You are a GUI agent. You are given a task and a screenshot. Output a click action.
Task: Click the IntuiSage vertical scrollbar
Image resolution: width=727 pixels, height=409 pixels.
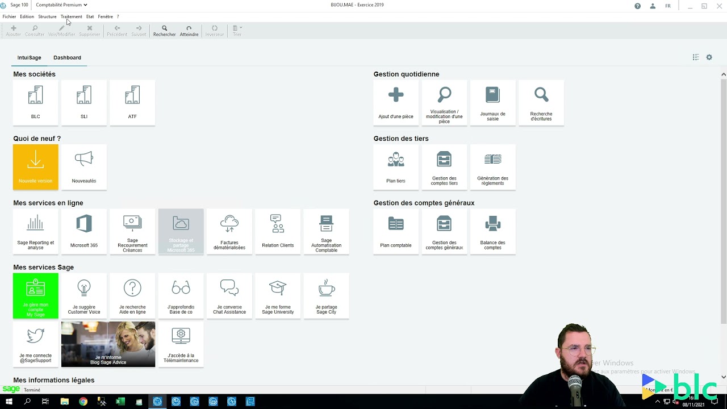click(724, 201)
